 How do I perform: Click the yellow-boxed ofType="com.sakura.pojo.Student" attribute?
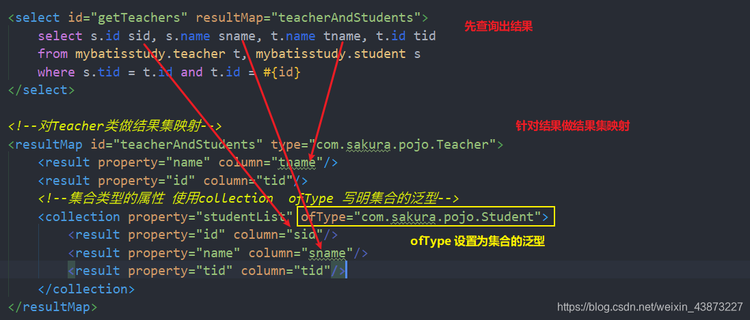click(x=425, y=217)
